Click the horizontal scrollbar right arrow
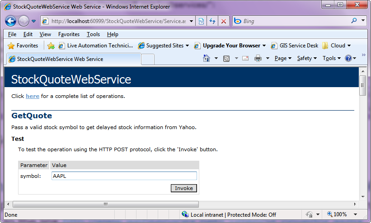This screenshot has height=223, width=371. coord(355,204)
